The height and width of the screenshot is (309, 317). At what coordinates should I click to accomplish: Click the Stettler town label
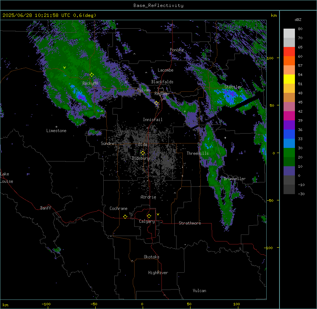pos(233,87)
